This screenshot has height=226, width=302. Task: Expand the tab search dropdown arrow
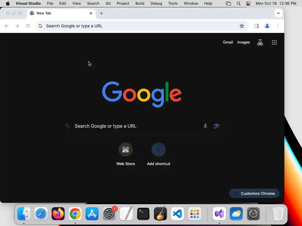click(x=278, y=13)
